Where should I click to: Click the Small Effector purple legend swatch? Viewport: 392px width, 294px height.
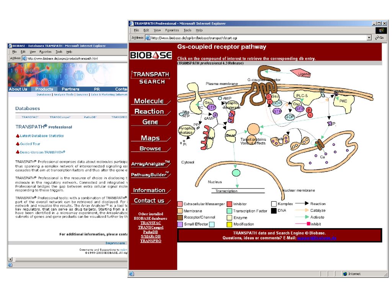click(180, 224)
